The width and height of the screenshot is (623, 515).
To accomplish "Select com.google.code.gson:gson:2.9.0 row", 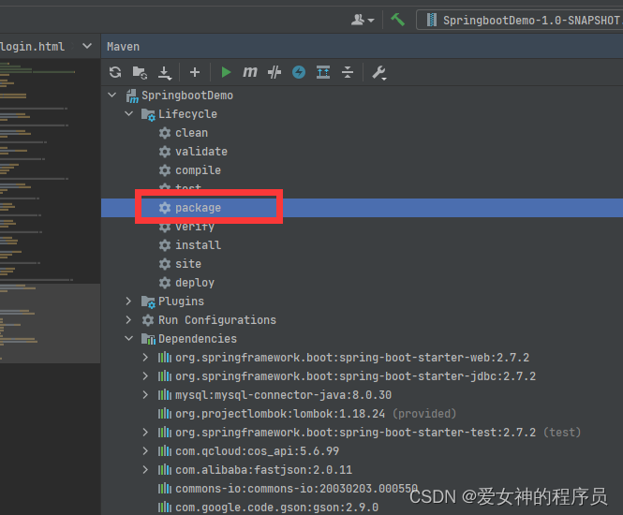I will tap(362, 508).
